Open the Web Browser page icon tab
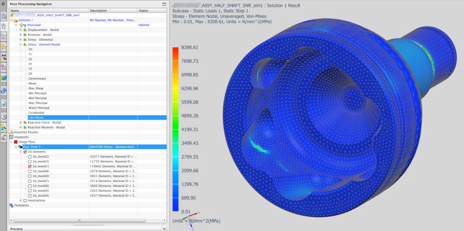 [x=4, y=103]
